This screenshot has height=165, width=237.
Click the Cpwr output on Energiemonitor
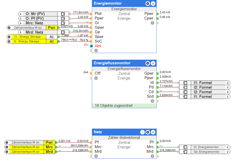149,18
